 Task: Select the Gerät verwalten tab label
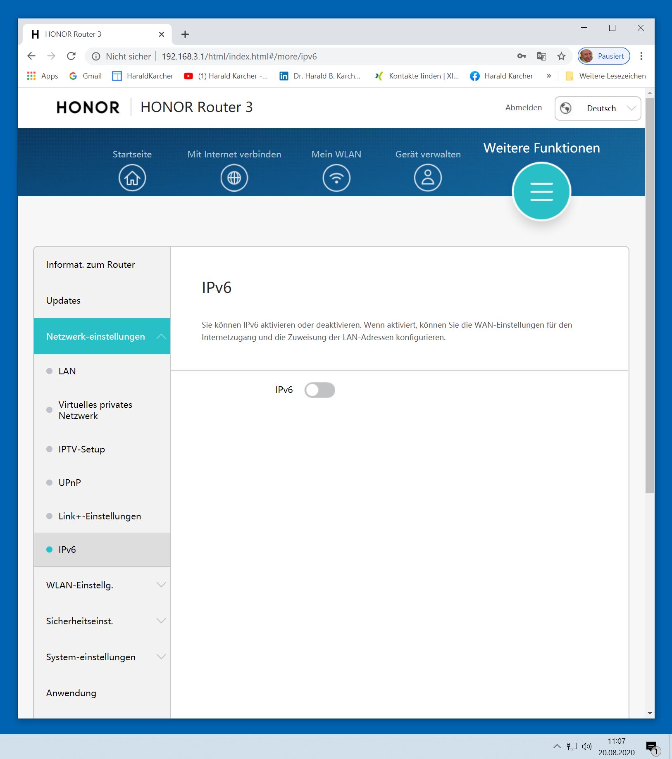[x=428, y=154]
